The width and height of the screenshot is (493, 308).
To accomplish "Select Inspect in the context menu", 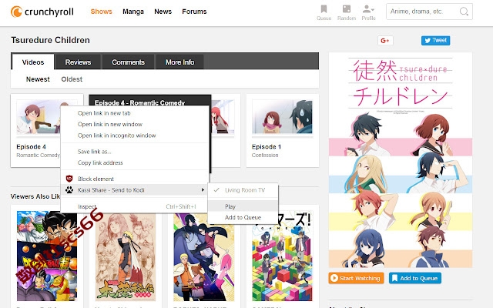I will click(135, 206).
